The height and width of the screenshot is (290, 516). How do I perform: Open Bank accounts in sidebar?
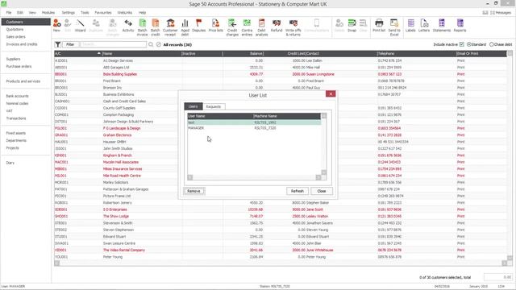(x=17, y=96)
